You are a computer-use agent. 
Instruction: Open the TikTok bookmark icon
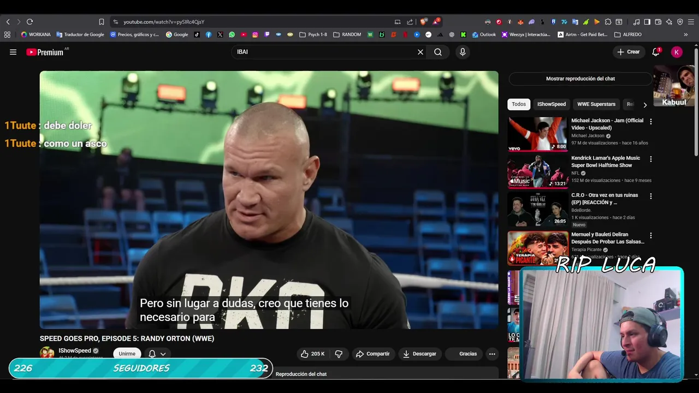click(x=197, y=34)
